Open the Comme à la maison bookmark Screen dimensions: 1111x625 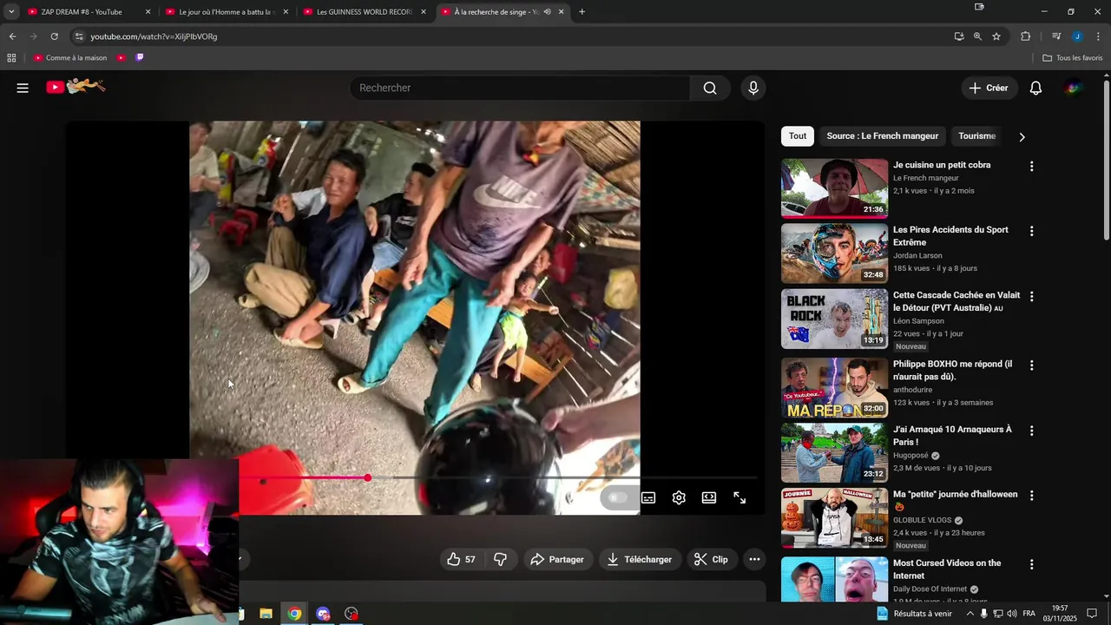click(x=69, y=58)
